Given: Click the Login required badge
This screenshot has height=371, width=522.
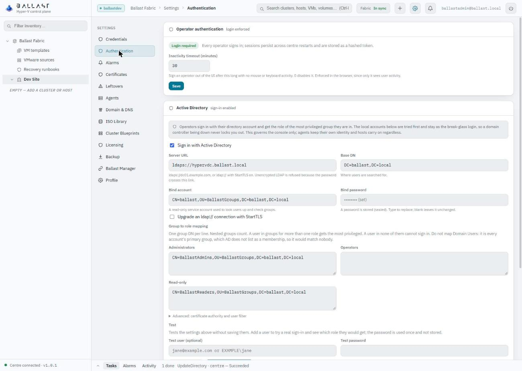Looking at the screenshot, I should [184, 46].
